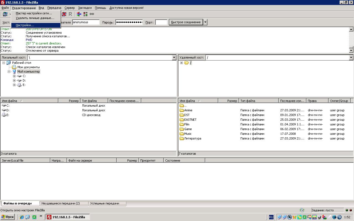354x221 pixels.
Task: Open the Site Manager toolbar icon
Action: (x=5, y=14)
